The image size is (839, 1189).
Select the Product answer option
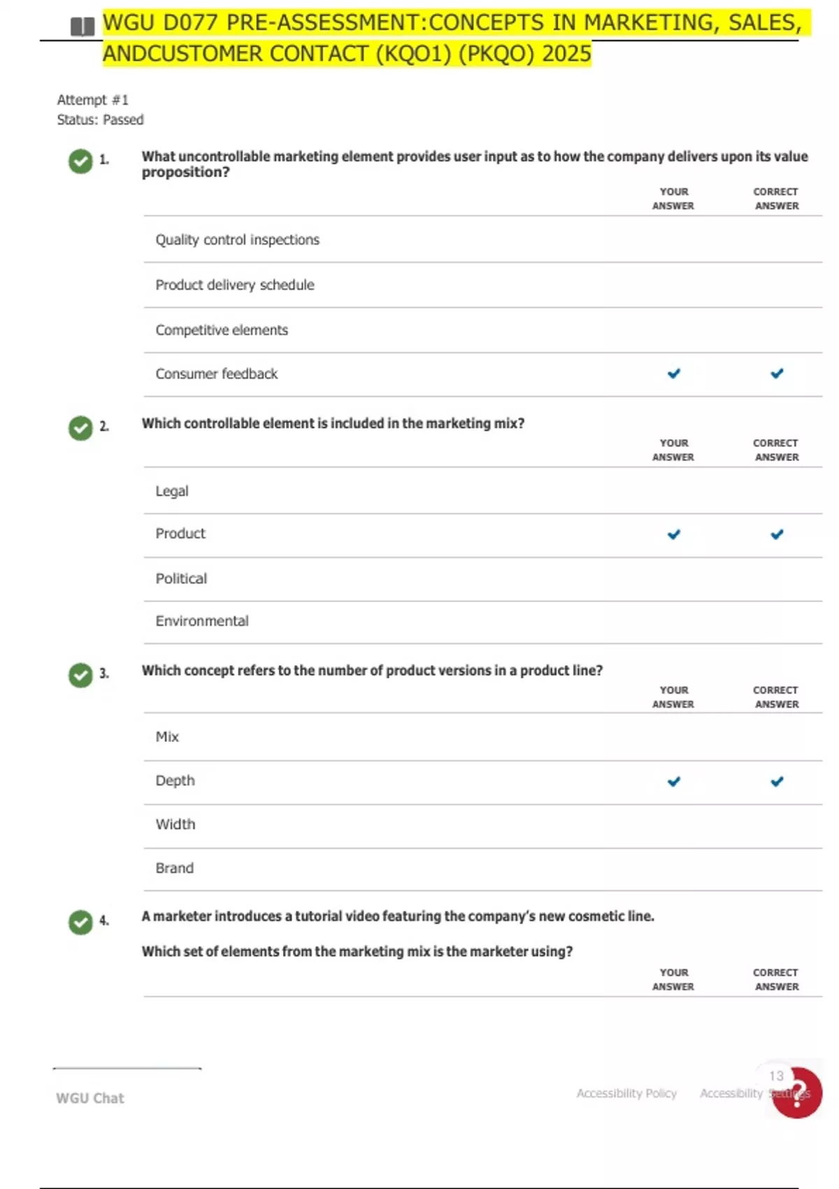tap(180, 534)
